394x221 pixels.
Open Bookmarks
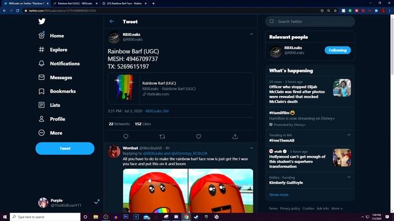pyautogui.click(x=57, y=91)
